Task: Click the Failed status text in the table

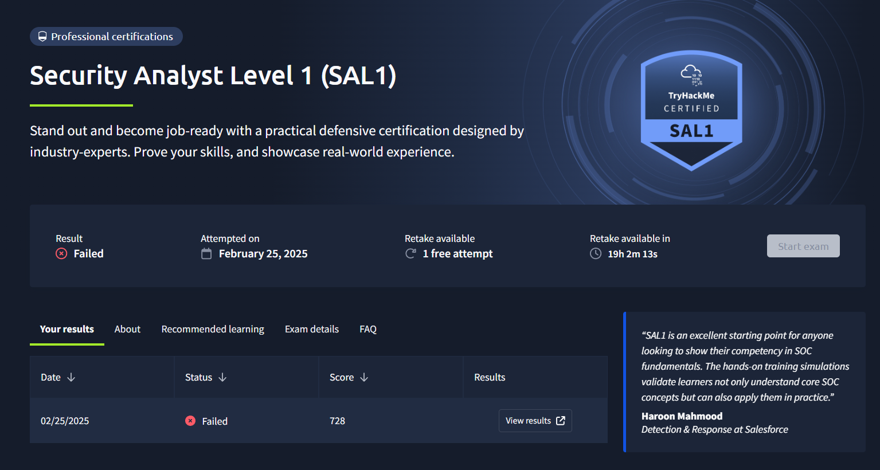Action: 215,421
